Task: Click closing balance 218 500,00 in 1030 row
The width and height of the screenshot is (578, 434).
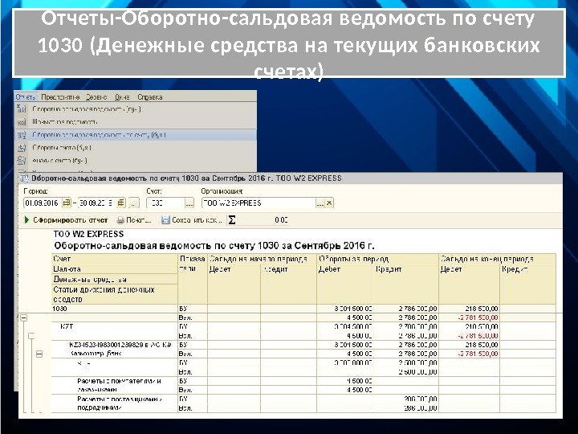Action: (482, 309)
